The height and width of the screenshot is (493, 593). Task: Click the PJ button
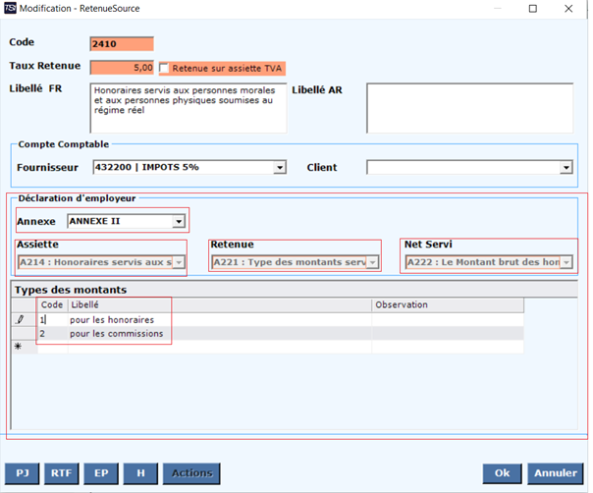(x=22, y=473)
